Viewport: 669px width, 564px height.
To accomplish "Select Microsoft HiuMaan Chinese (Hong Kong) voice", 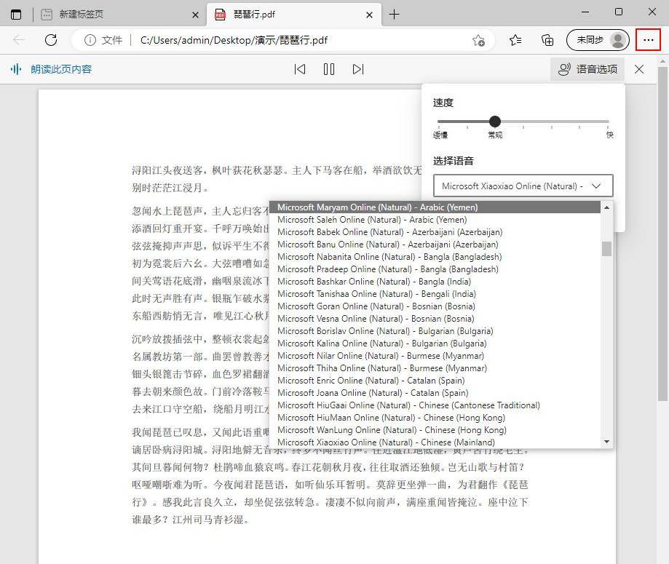I will point(435,418).
